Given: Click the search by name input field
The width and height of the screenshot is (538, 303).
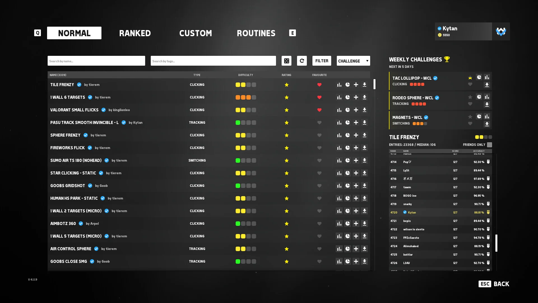Looking at the screenshot, I should [96, 61].
